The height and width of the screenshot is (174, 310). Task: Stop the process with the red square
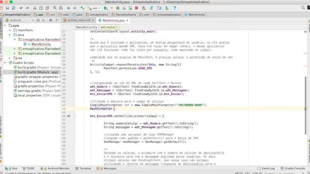136,8
